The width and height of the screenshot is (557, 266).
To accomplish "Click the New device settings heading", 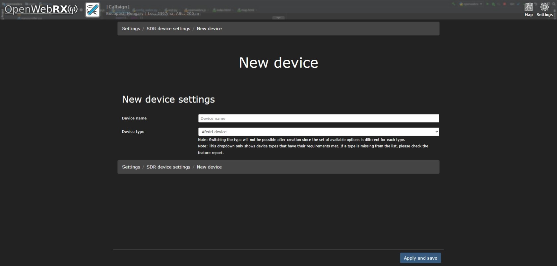I will (168, 99).
